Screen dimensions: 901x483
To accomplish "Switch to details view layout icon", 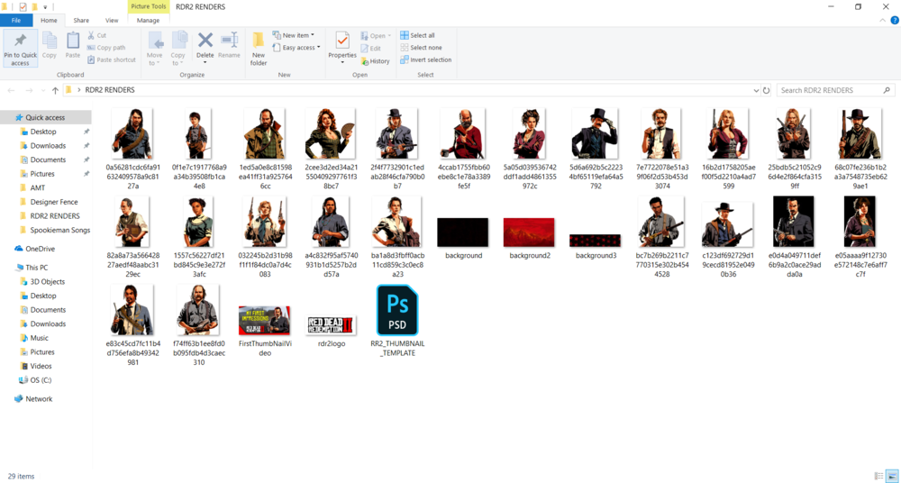I will click(878, 476).
